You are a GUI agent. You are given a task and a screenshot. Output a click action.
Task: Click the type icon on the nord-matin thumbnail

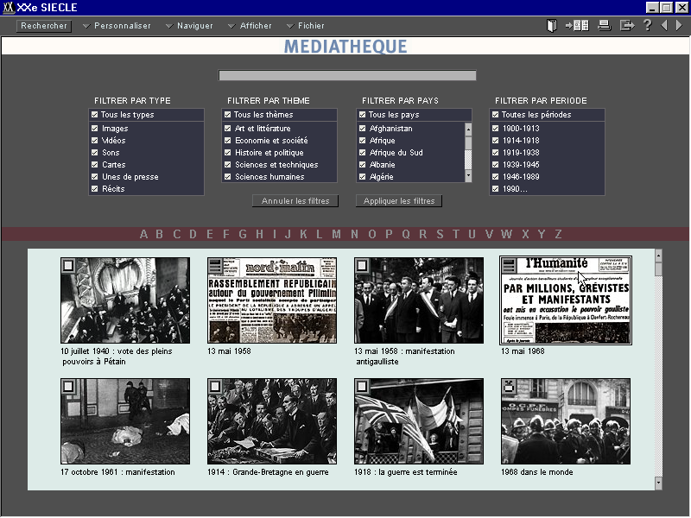(215, 266)
